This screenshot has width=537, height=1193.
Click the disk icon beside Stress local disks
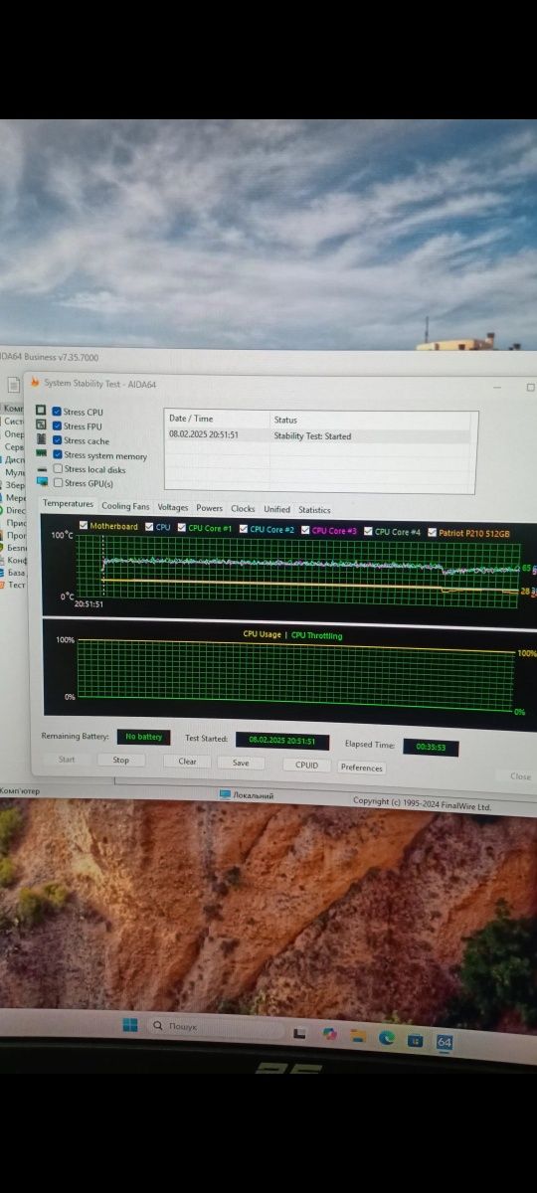(42, 469)
